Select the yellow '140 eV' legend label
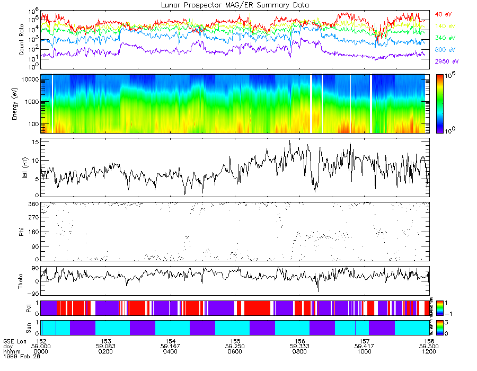The height and width of the screenshot is (371, 477). [x=445, y=26]
